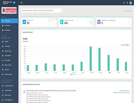This screenshot has height=103, width=134.
Task: Reset chart zoom with home icon
Action: (x=127, y=45)
